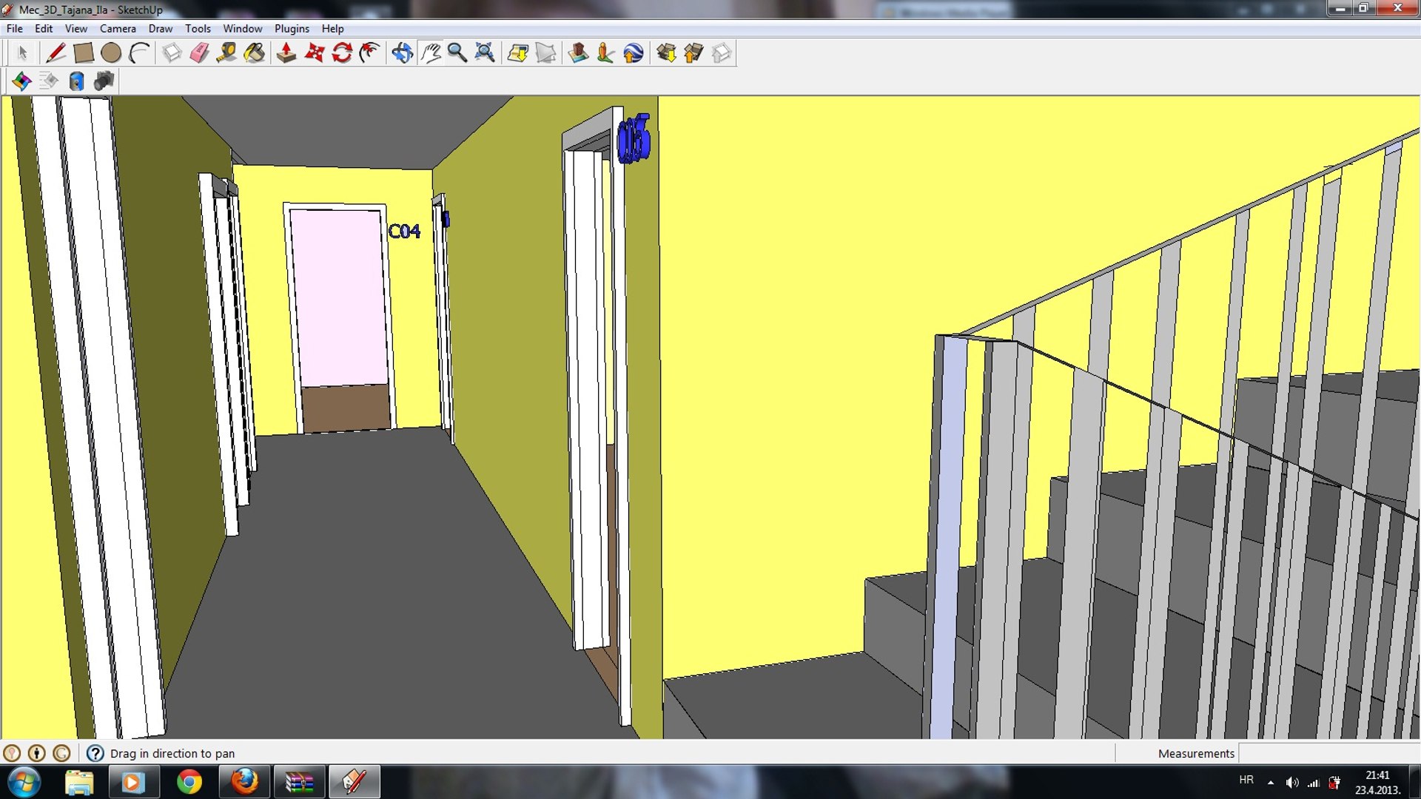Select the Tape Measure tool
Viewport: 1421px width, 799px height.
226,53
